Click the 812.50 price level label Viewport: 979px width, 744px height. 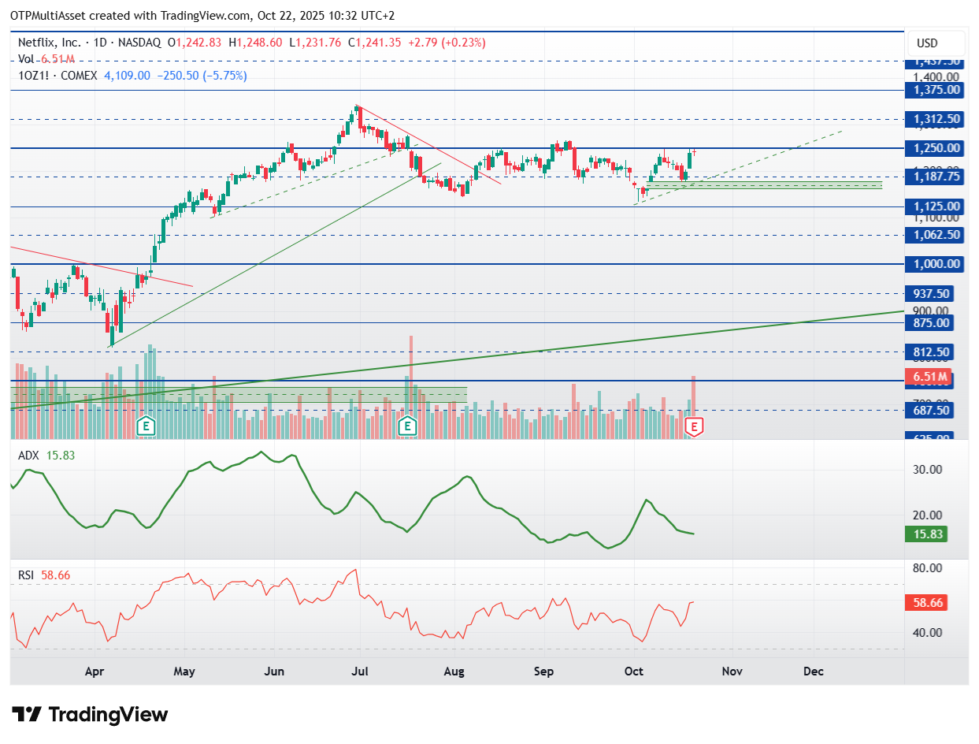(935, 352)
